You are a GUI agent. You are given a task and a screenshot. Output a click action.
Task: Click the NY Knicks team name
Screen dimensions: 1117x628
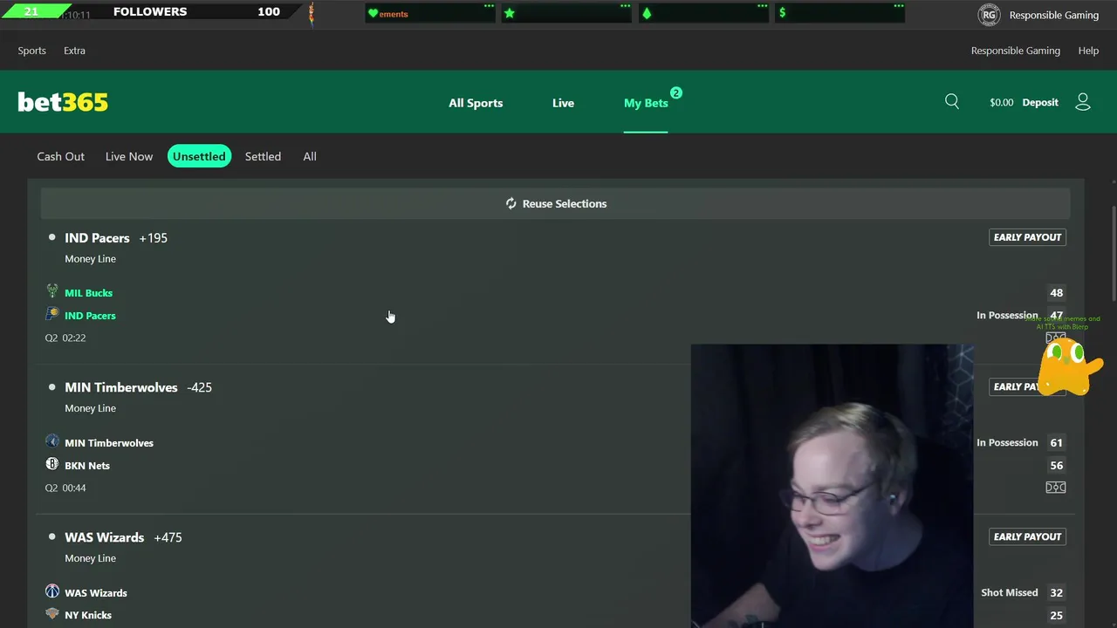click(88, 615)
